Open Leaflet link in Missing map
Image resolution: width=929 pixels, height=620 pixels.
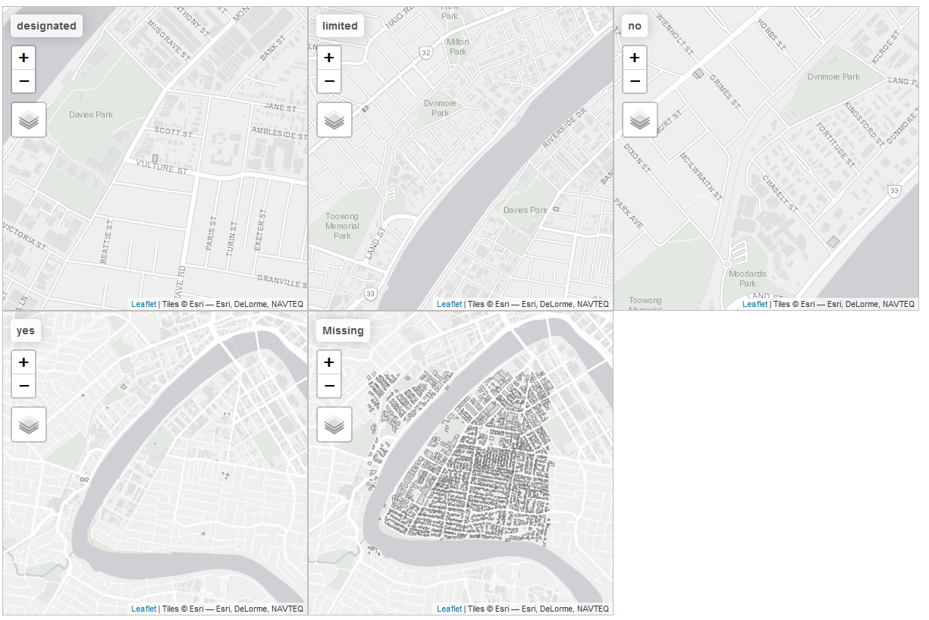pos(450,609)
